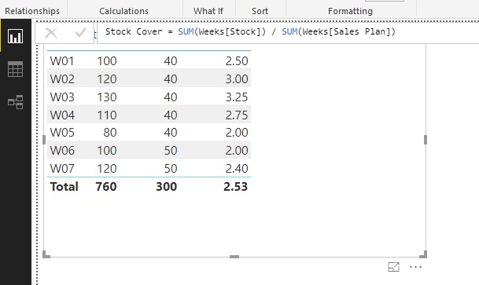479x285 pixels.
Task: Click the total stock value 760
Action: pos(106,187)
